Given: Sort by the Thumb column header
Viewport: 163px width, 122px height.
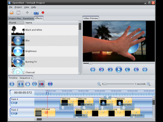Looking at the screenshot, I should [16, 23].
